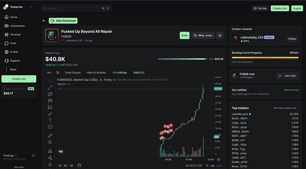Select the text annotation tool
The height and width of the screenshot is (169, 306).
[50, 120]
